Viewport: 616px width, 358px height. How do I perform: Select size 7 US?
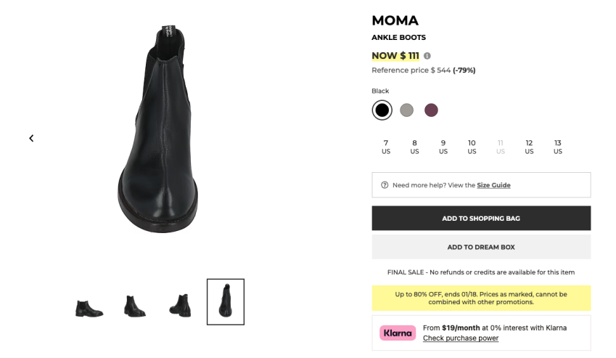[386, 147]
